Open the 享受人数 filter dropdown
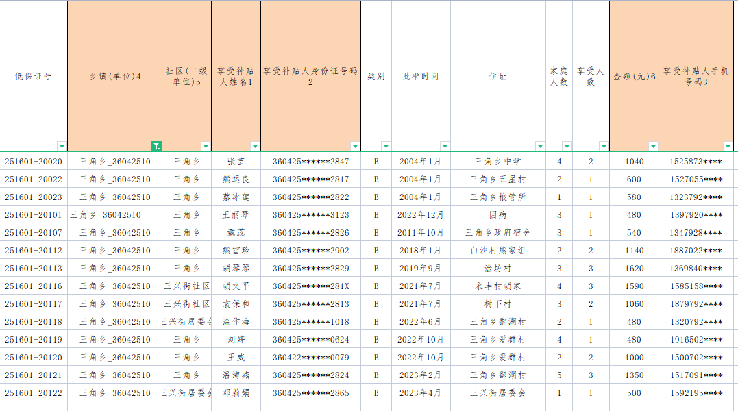Viewport: 738px width, 411px height. click(x=604, y=146)
